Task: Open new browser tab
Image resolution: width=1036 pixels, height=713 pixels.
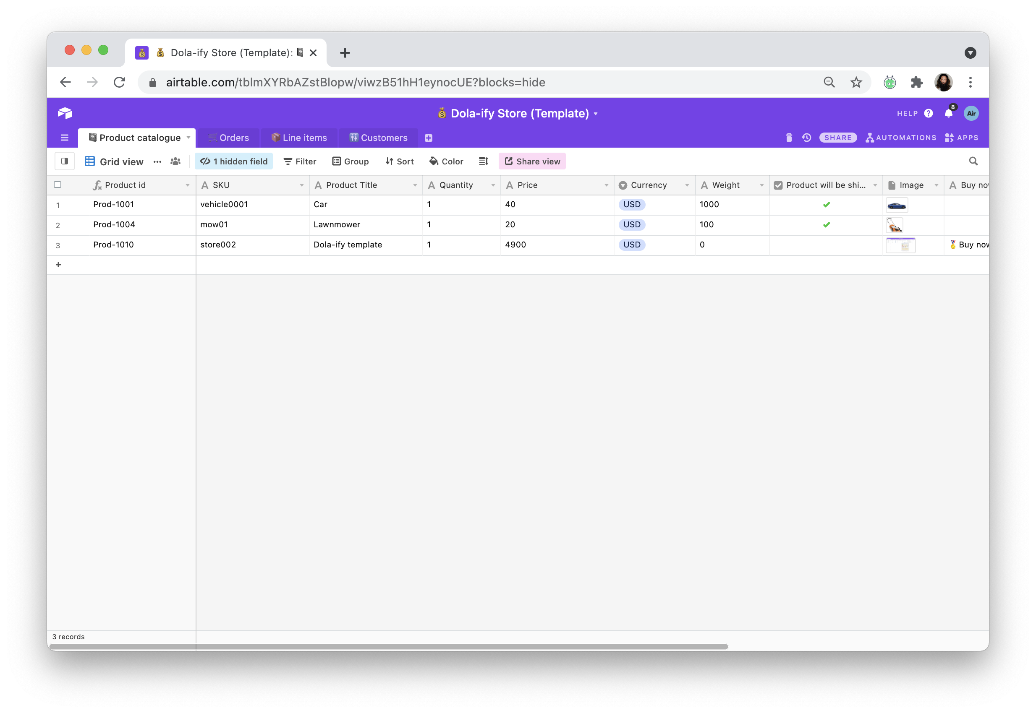Action: [345, 53]
